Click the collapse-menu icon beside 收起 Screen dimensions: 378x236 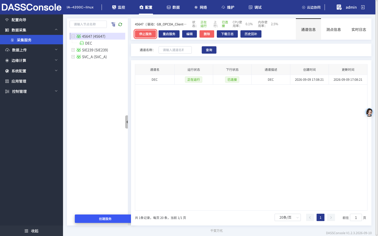(26, 231)
